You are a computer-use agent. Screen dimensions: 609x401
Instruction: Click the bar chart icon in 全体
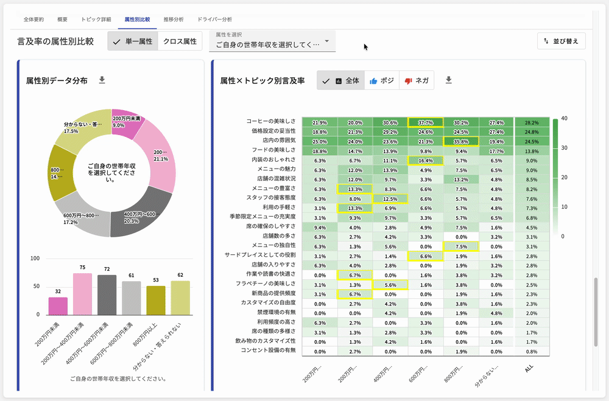coord(339,81)
